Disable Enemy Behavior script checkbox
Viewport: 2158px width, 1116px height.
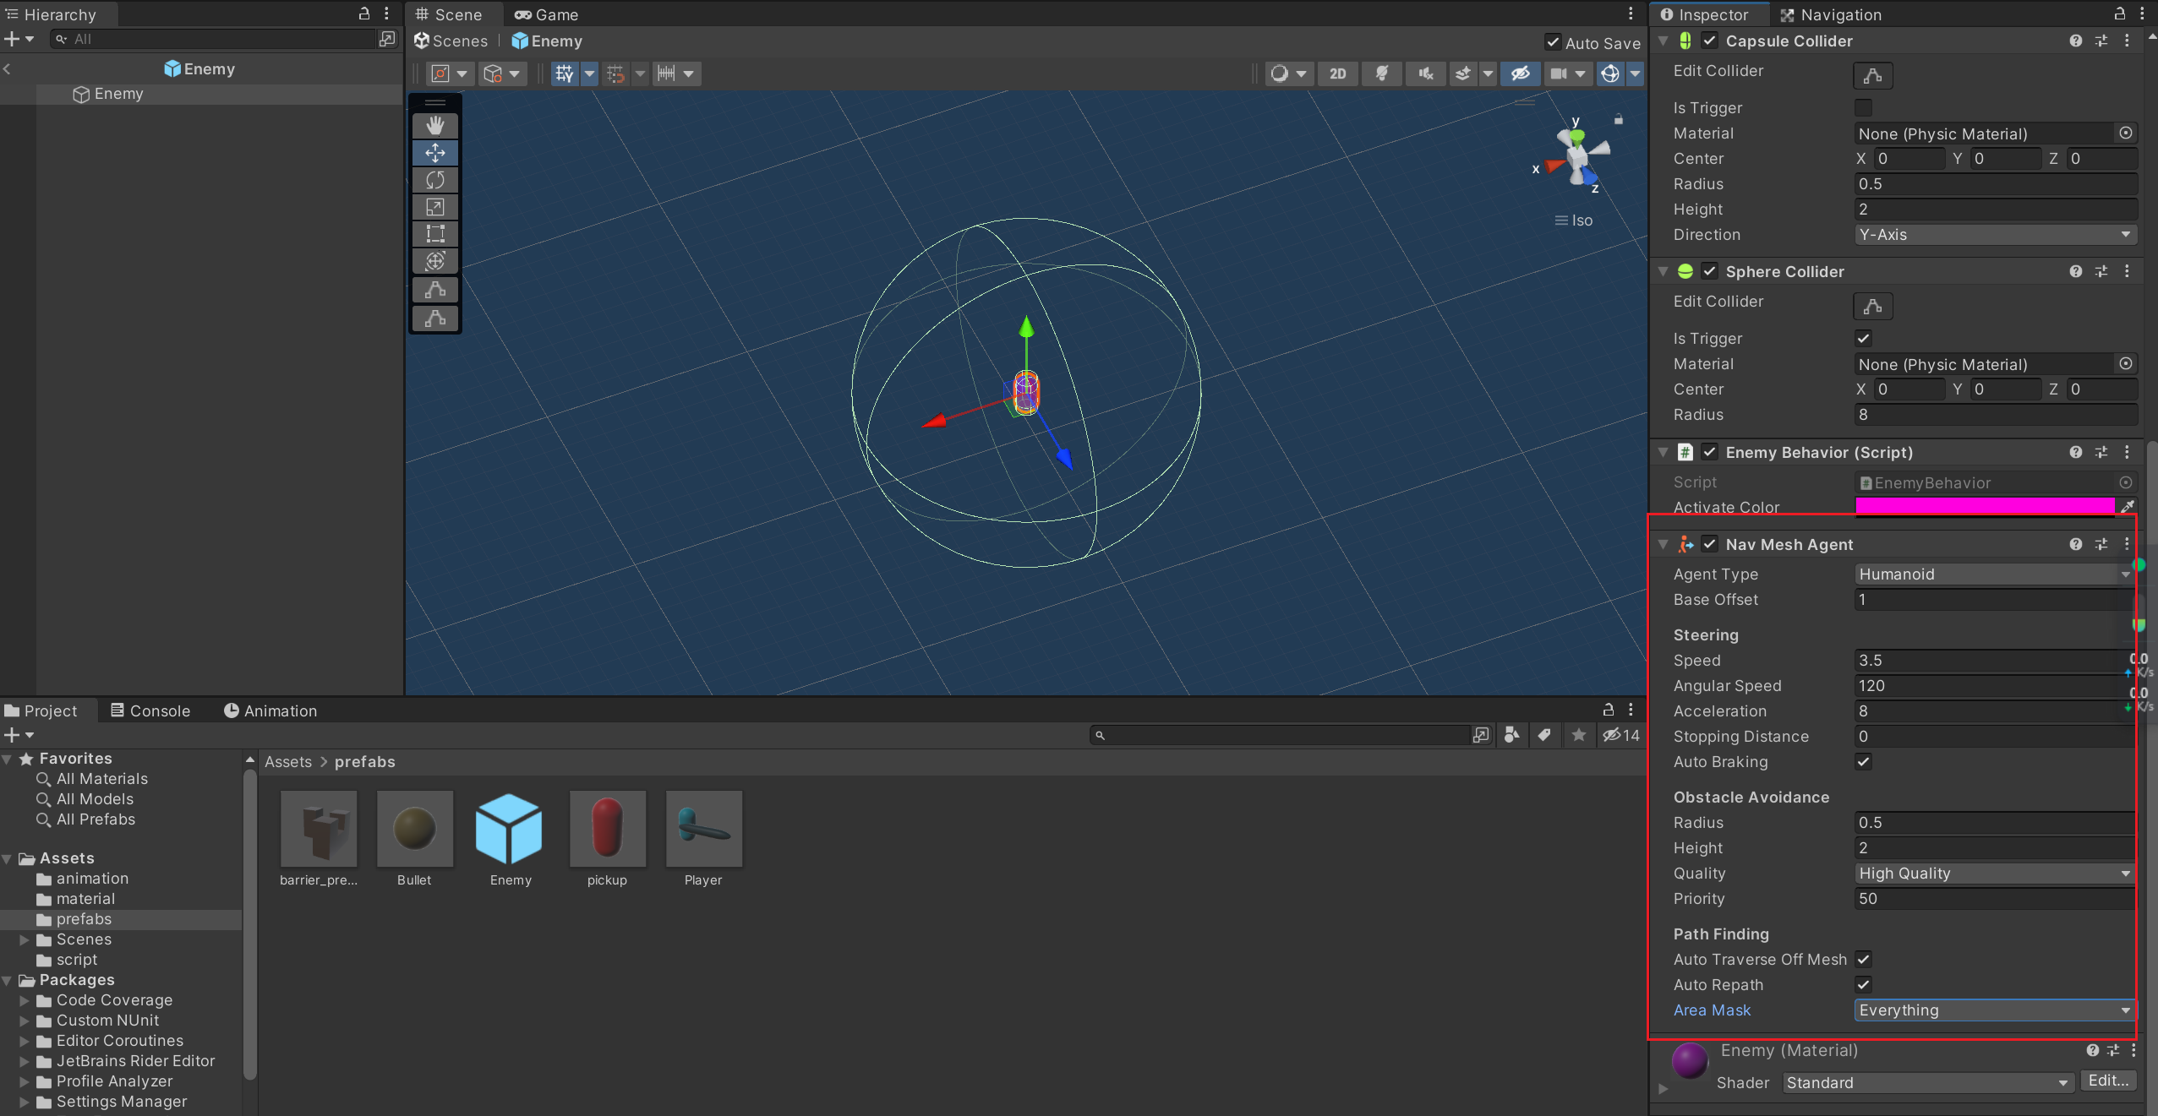[1710, 452]
